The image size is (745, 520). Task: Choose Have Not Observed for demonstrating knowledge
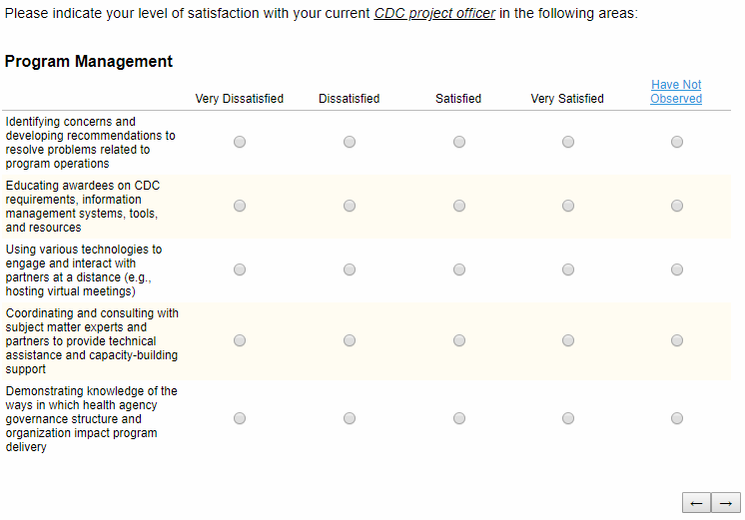677,419
